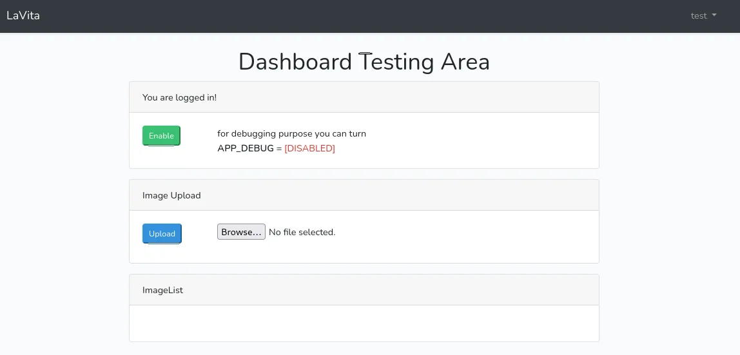
Task: Click the word 'Dashboard' in the title
Action: pyautogui.click(x=295, y=62)
